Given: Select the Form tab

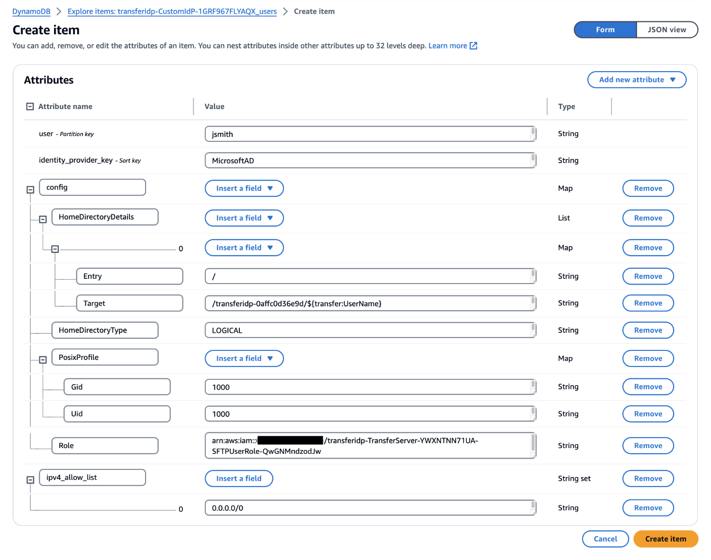Looking at the screenshot, I should 605,29.
